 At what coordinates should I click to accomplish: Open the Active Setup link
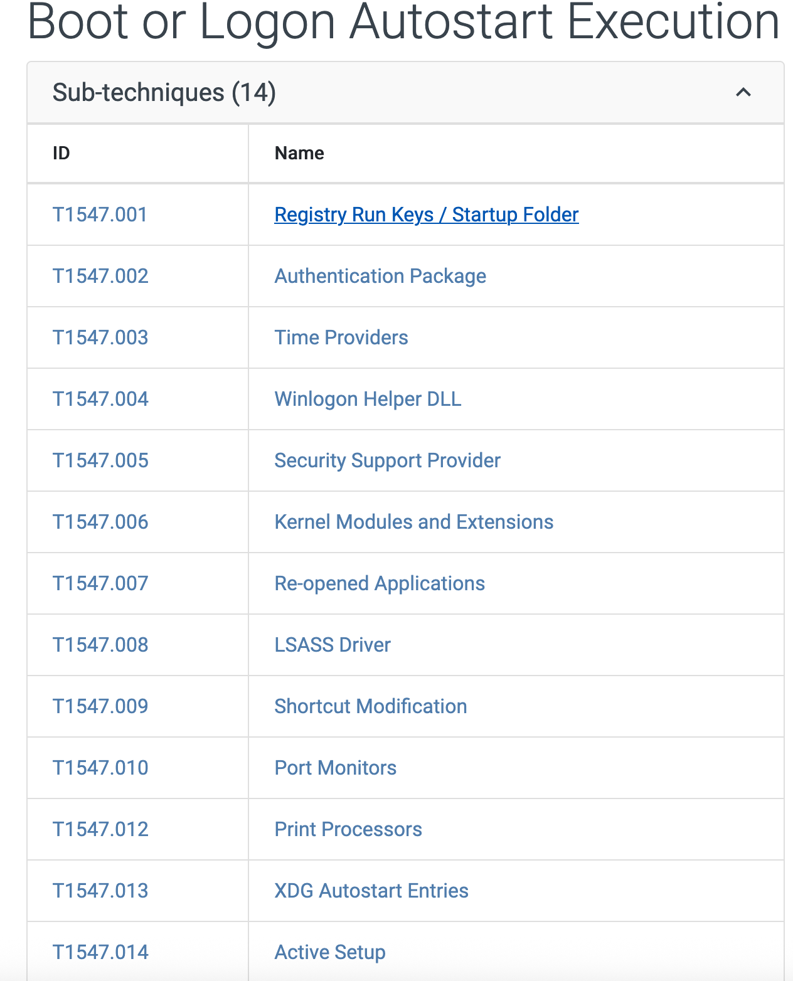pyautogui.click(x=330, y=952)
